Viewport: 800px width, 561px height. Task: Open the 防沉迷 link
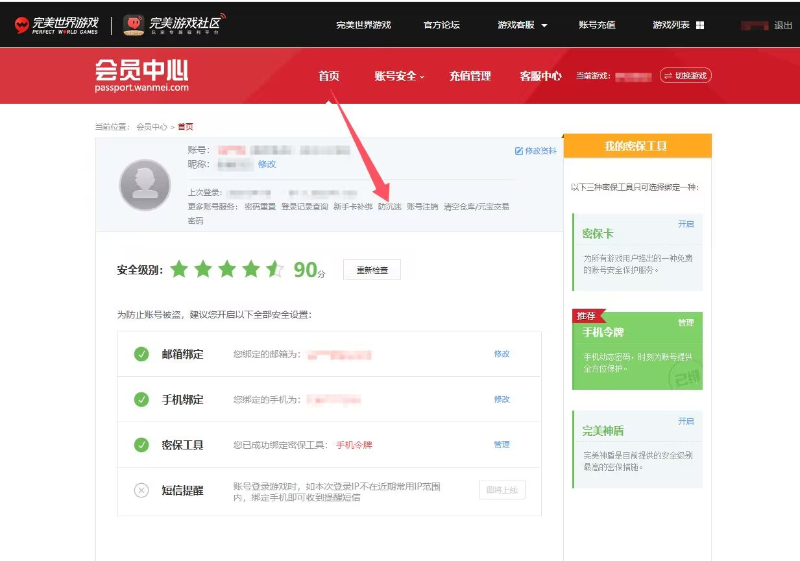[x=390, y=207]
